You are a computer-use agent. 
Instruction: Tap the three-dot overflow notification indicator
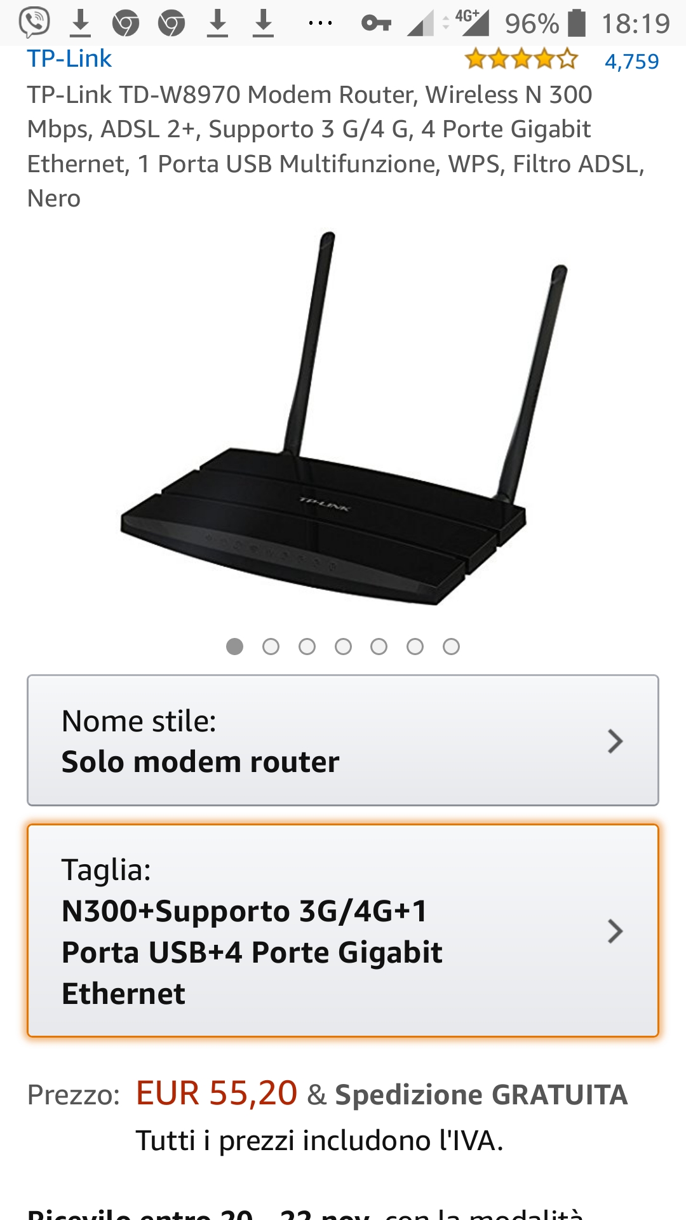click(320, 24)
